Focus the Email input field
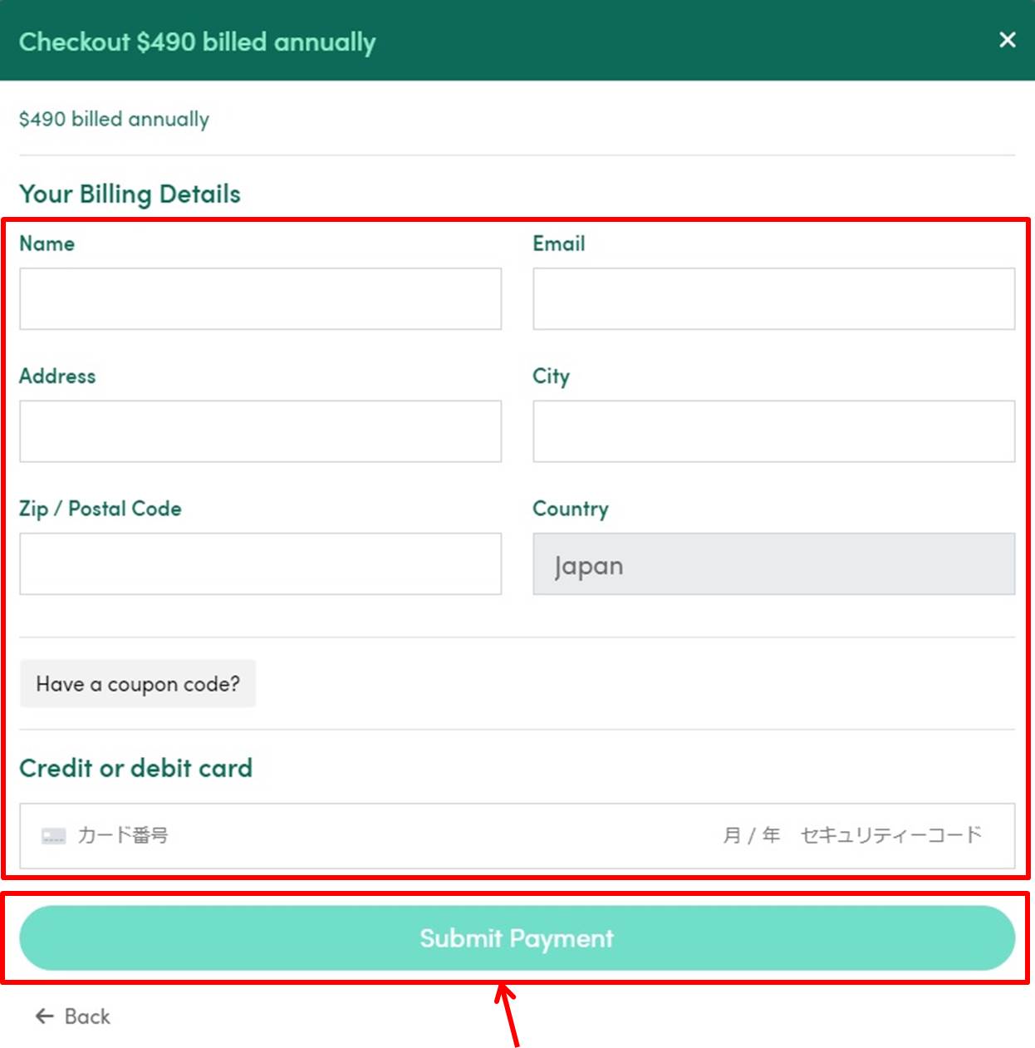 click(773, 298)
